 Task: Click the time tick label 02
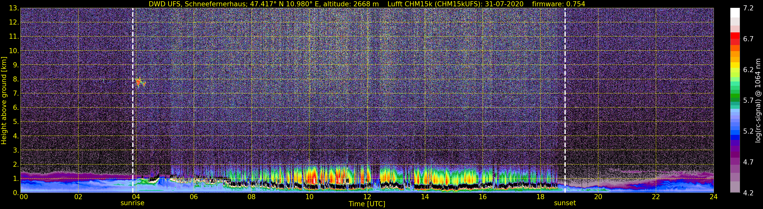[78, 197]
